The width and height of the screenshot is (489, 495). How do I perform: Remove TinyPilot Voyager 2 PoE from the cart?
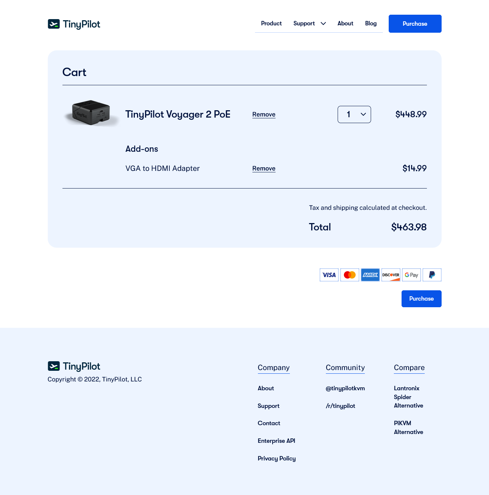coord(264,115)
